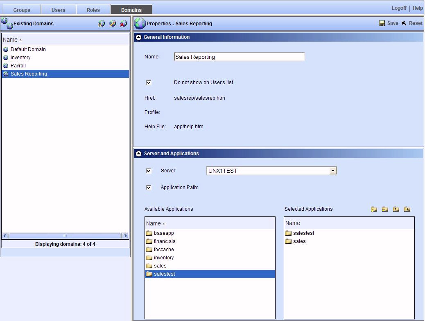This screenshot has width=425, height=321.
Task: Click the new domain icon with starburst
Action: click(102, 24)
